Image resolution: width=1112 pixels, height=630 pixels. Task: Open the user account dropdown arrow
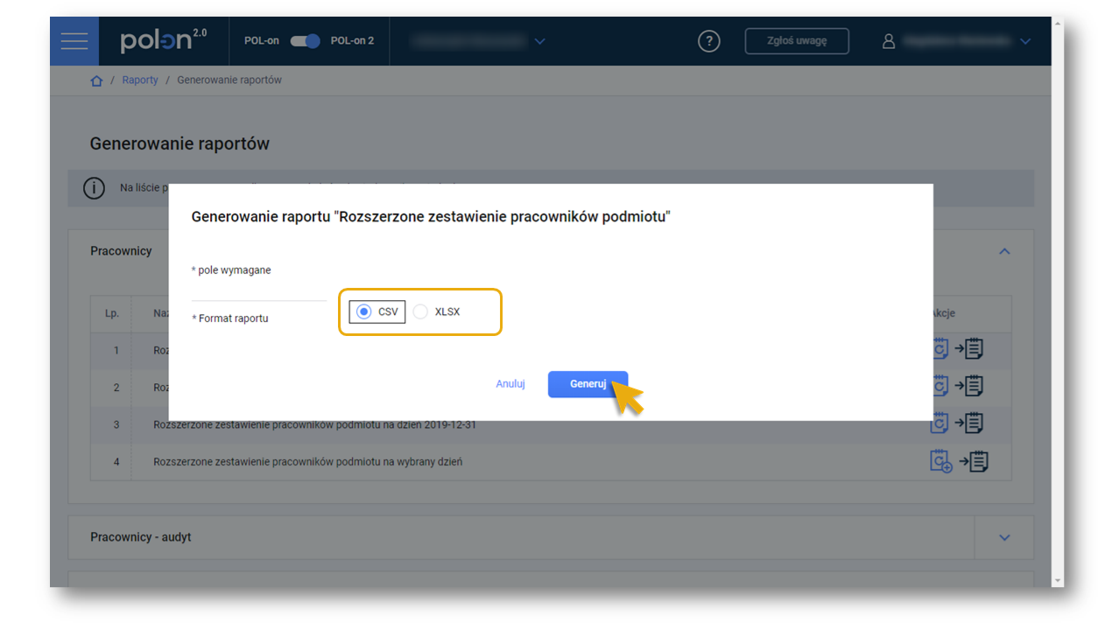(x=1025, y=41)
